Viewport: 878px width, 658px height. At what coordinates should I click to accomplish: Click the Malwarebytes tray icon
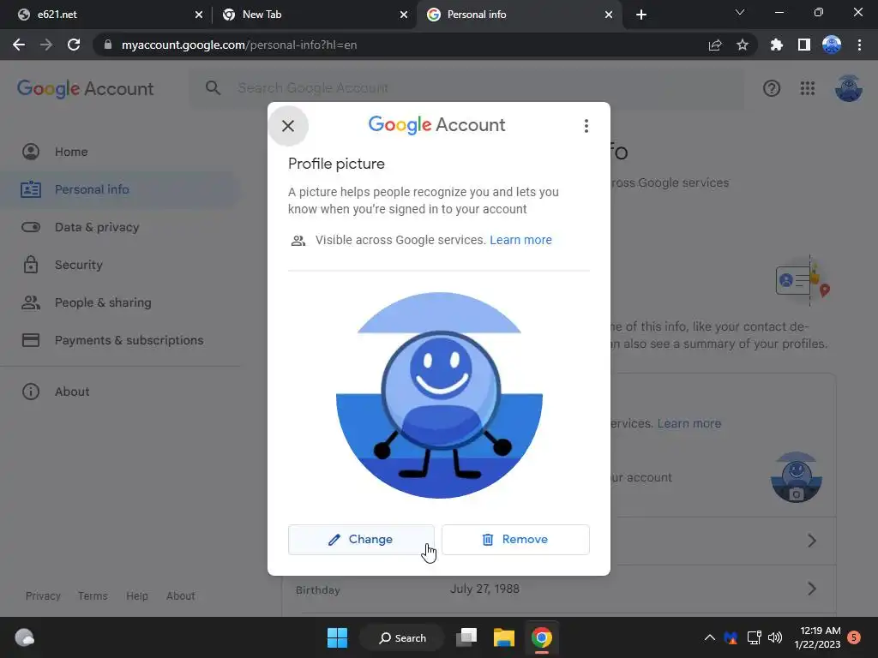[x=731, y=637]
